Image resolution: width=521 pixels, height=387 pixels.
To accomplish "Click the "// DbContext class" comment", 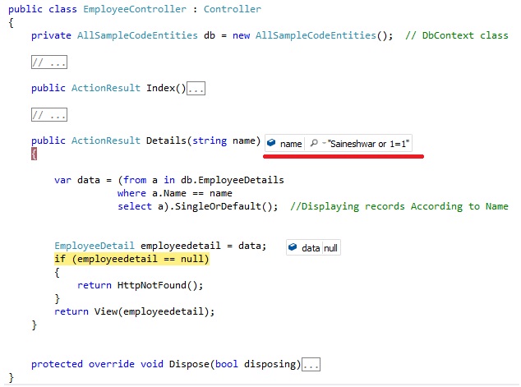I will [x=457, y=35].
